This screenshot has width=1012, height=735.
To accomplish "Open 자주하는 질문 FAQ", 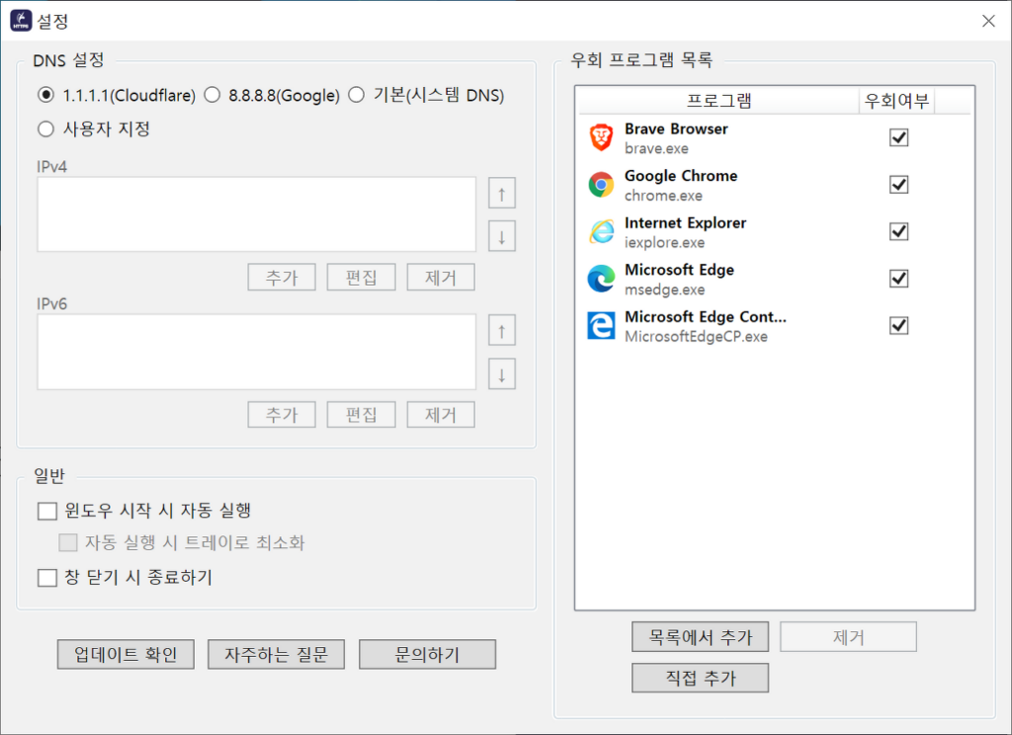I will tap(277, 654).
